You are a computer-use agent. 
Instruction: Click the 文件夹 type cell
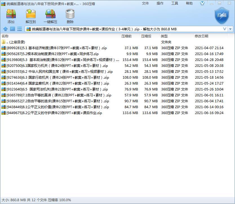(166, 42)
